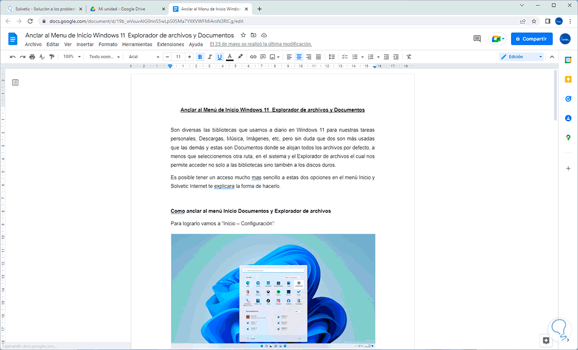Increase font size with the plus button
Image resolution: width=578 pixels, height=350 pixels.
189,57
